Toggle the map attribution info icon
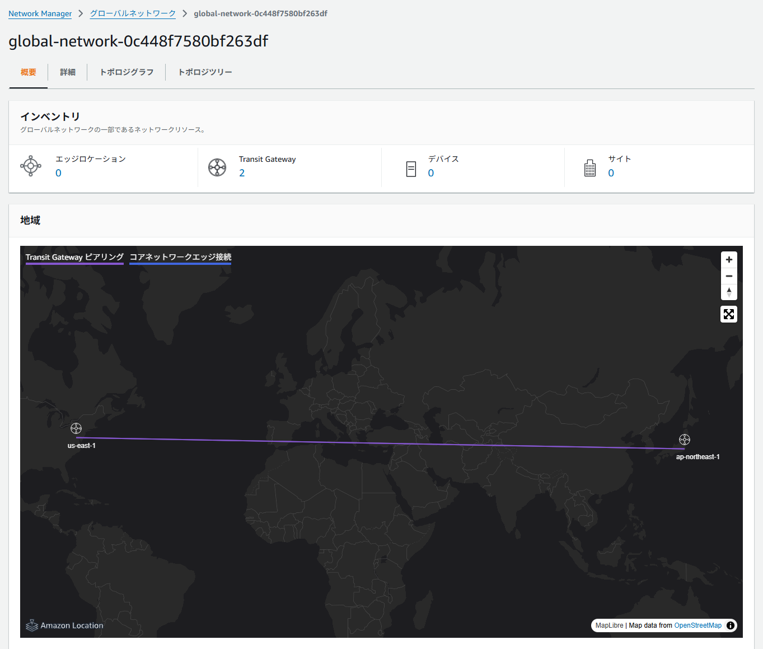763x649 pixels. (x=731, y=625)
